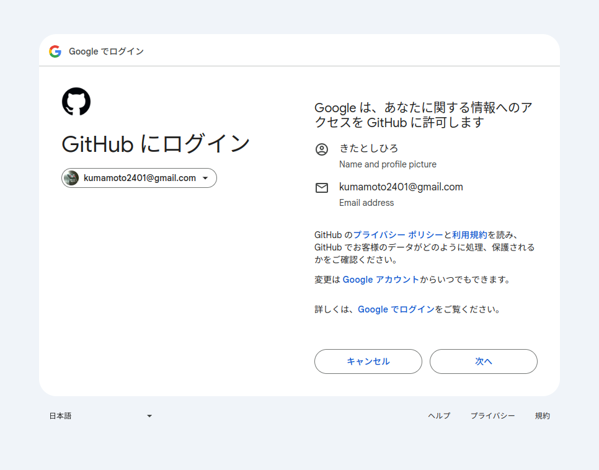599x470 pixels.
Task: Open the ヘルプ footer link
Action: pos(439,416)
